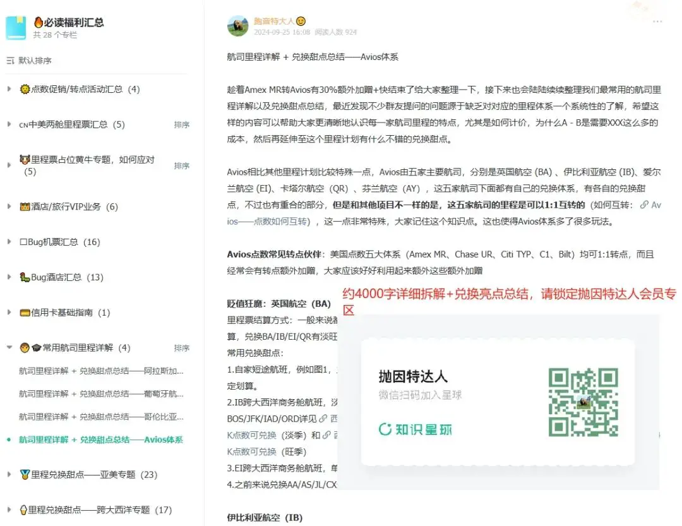
Task: Click 排序 next to CN中美两舱里程票汇总
Action: tap(182, 124)
